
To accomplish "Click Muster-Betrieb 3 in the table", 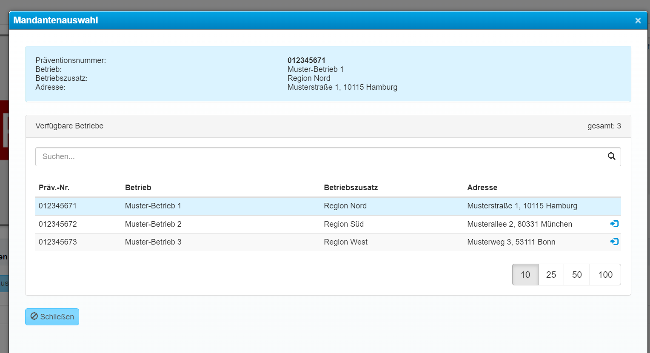I will pos(153,242).
